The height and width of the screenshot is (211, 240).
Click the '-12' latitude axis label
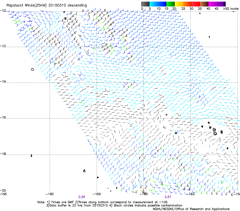tap(3, 46)
